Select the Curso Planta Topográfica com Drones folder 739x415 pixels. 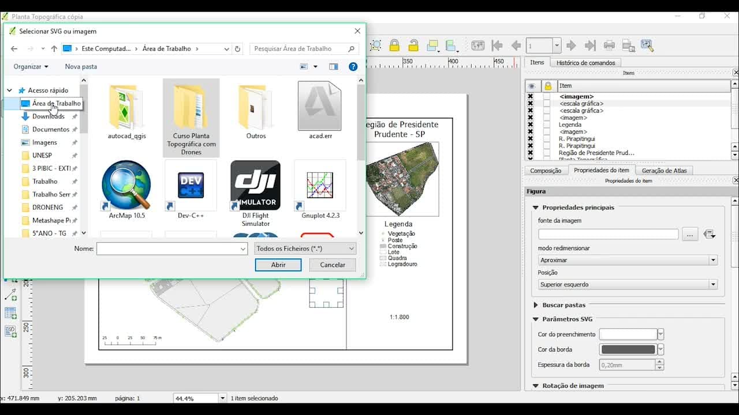point(191,118)
